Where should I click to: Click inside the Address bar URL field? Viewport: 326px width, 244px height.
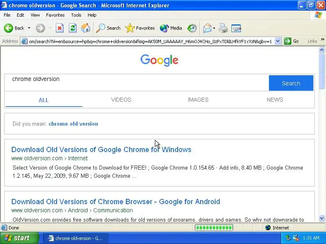pyautogui.click(x=150, y=41)
